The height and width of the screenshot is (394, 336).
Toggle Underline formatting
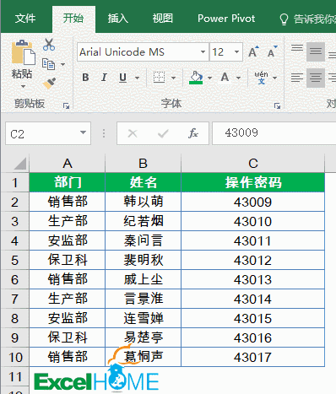(122, 78)
